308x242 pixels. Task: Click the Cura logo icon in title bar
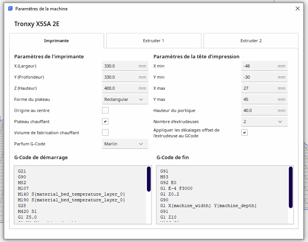[x=10, y=9]
